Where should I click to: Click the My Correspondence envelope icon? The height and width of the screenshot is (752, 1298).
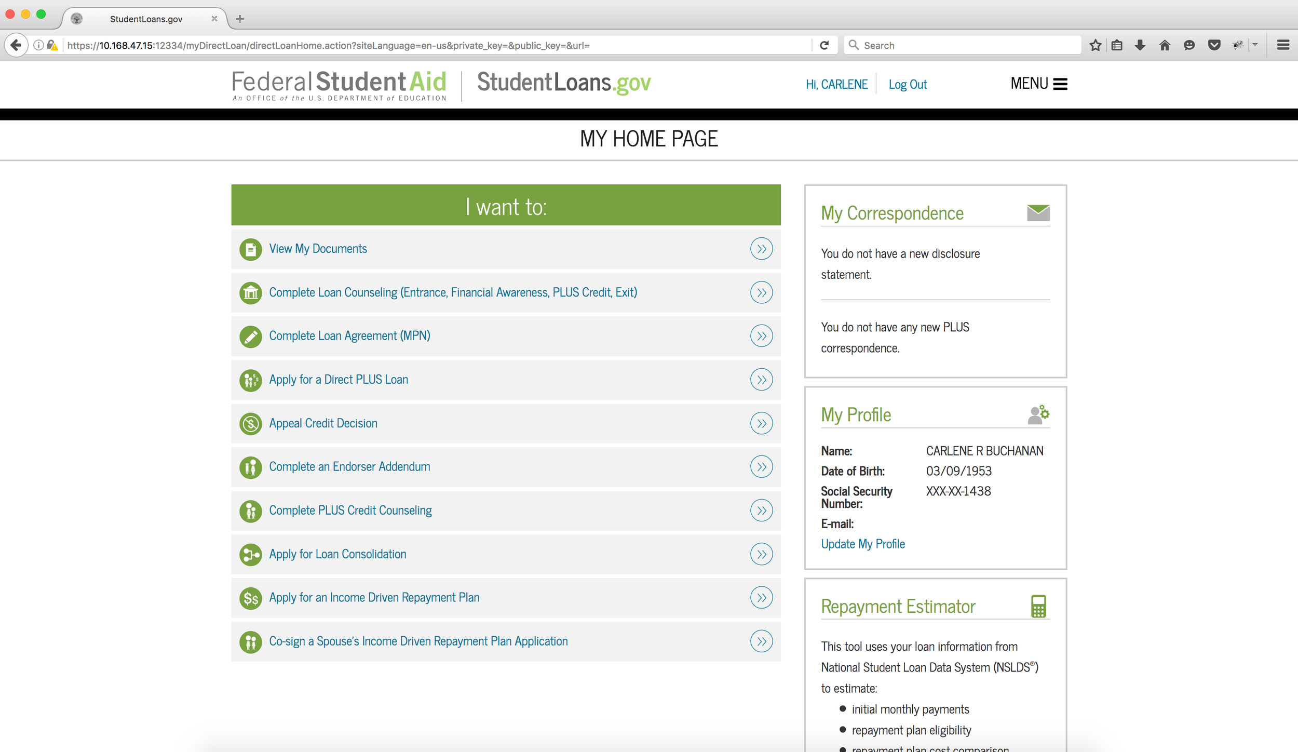[1038, 213]
